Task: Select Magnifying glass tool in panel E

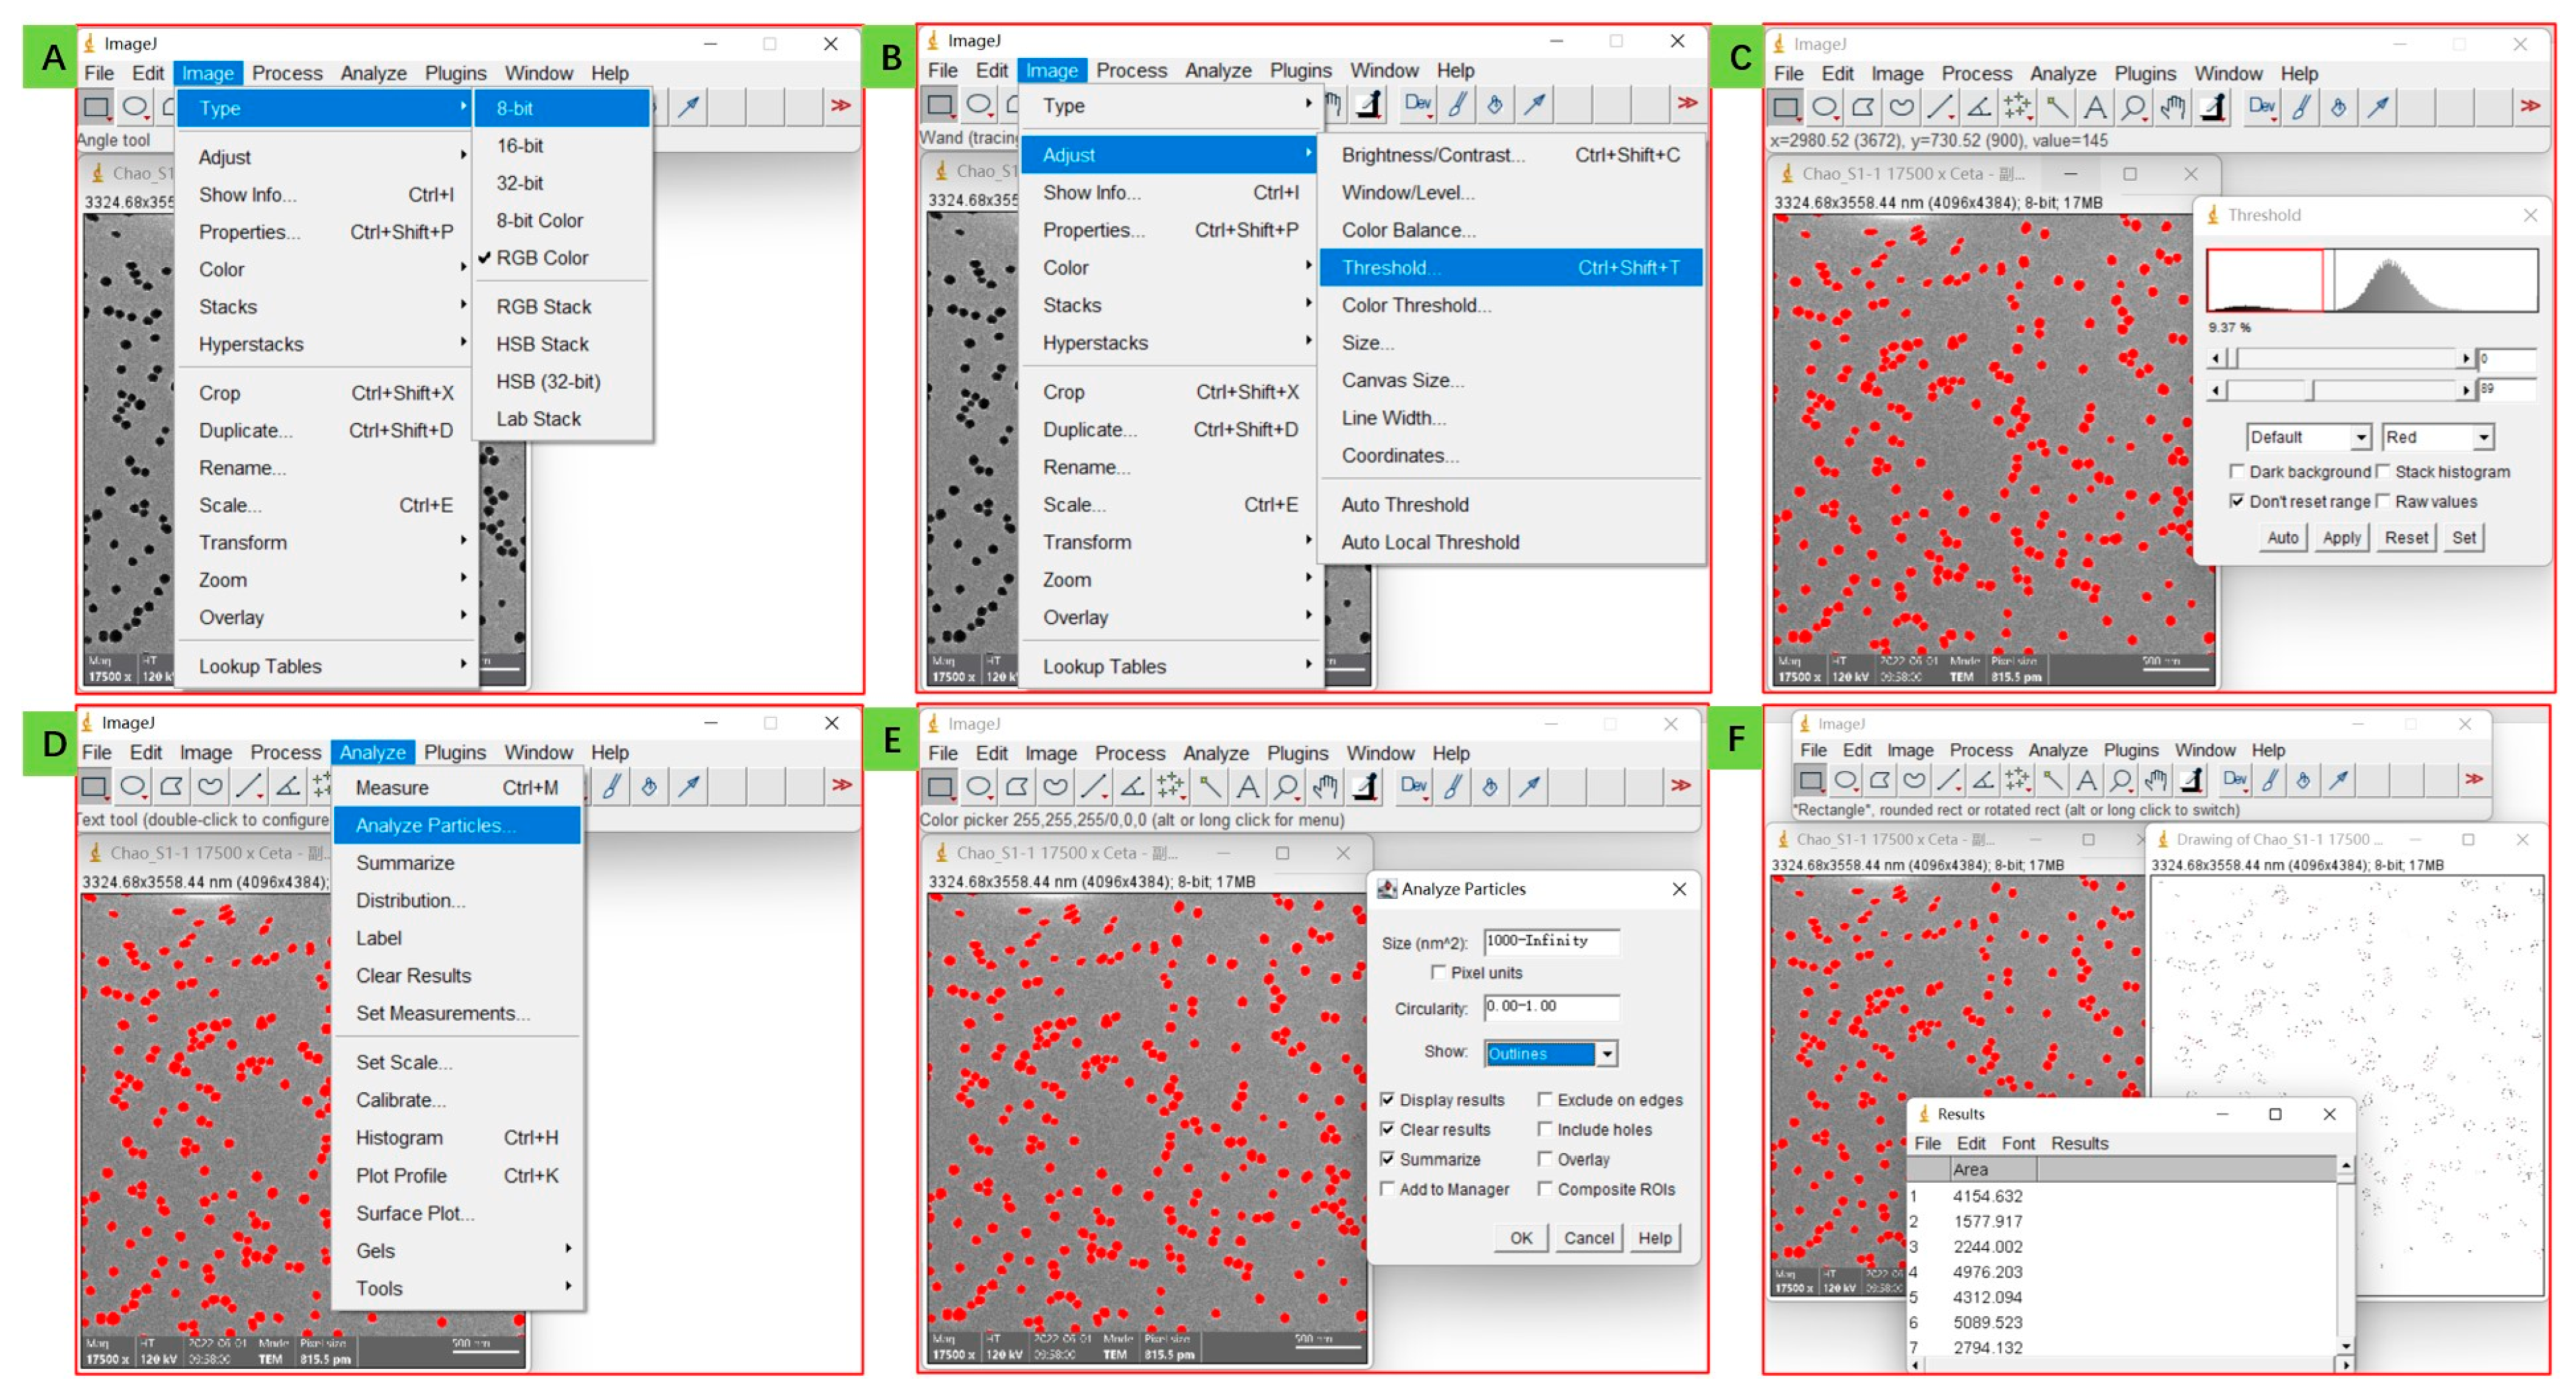Action: pos(1286,787)
